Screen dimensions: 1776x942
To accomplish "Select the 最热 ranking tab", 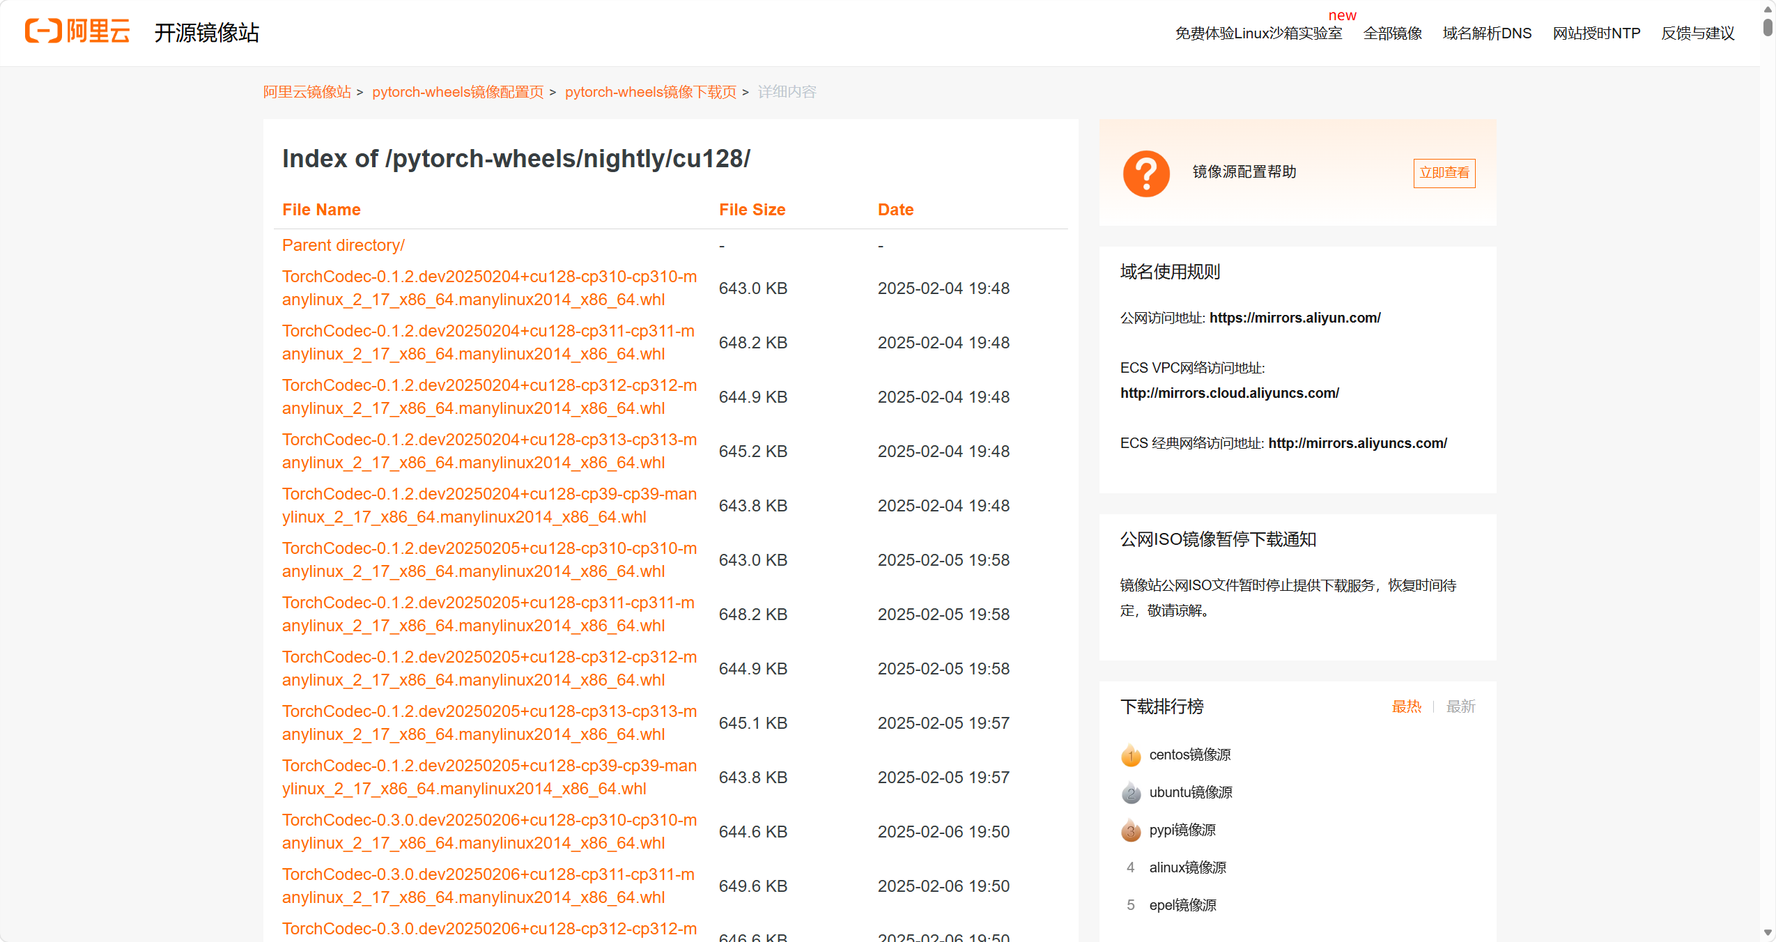I will (x=1406, y=706).
